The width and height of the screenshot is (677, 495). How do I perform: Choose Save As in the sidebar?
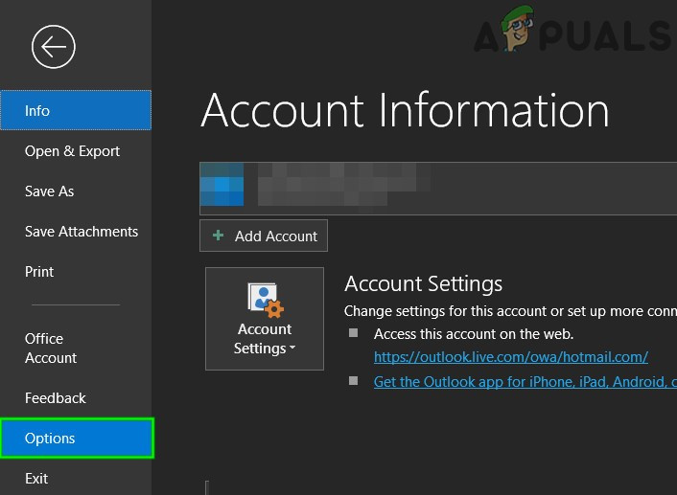(x=50, y=191)
